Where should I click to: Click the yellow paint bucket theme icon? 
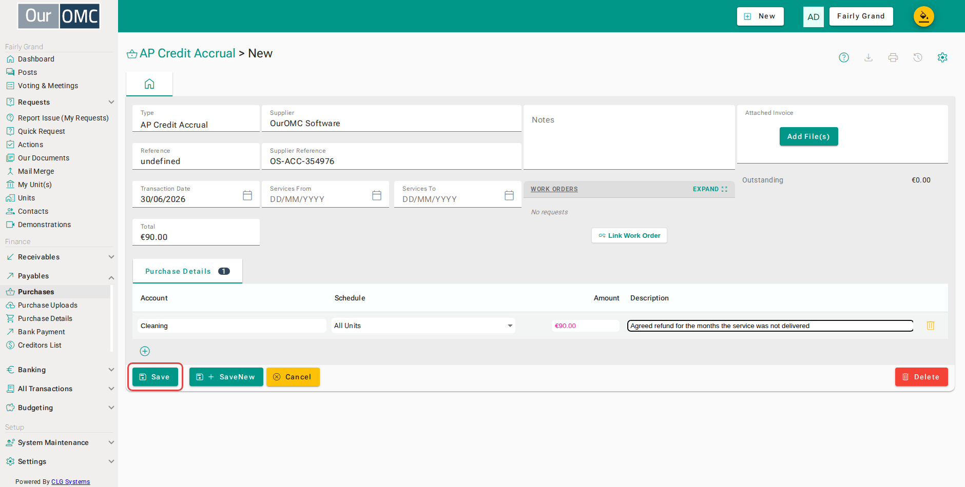pos(924,16)
